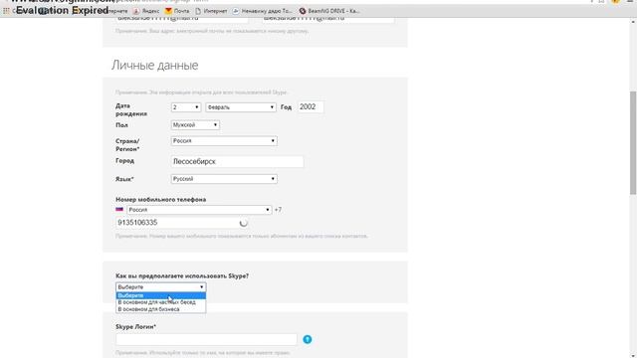This screenshot has height=358, width=637.
Task: Open the Страна/Регион dropdown showing Россия
Action: tap(224, 141)
